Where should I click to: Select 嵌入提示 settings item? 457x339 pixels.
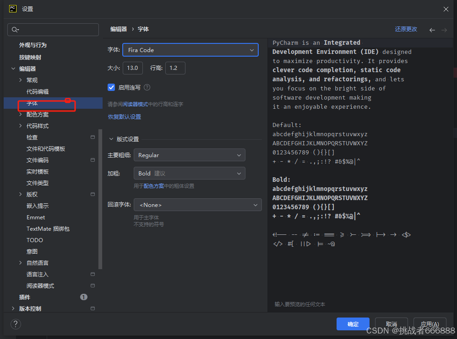(37, 206)
